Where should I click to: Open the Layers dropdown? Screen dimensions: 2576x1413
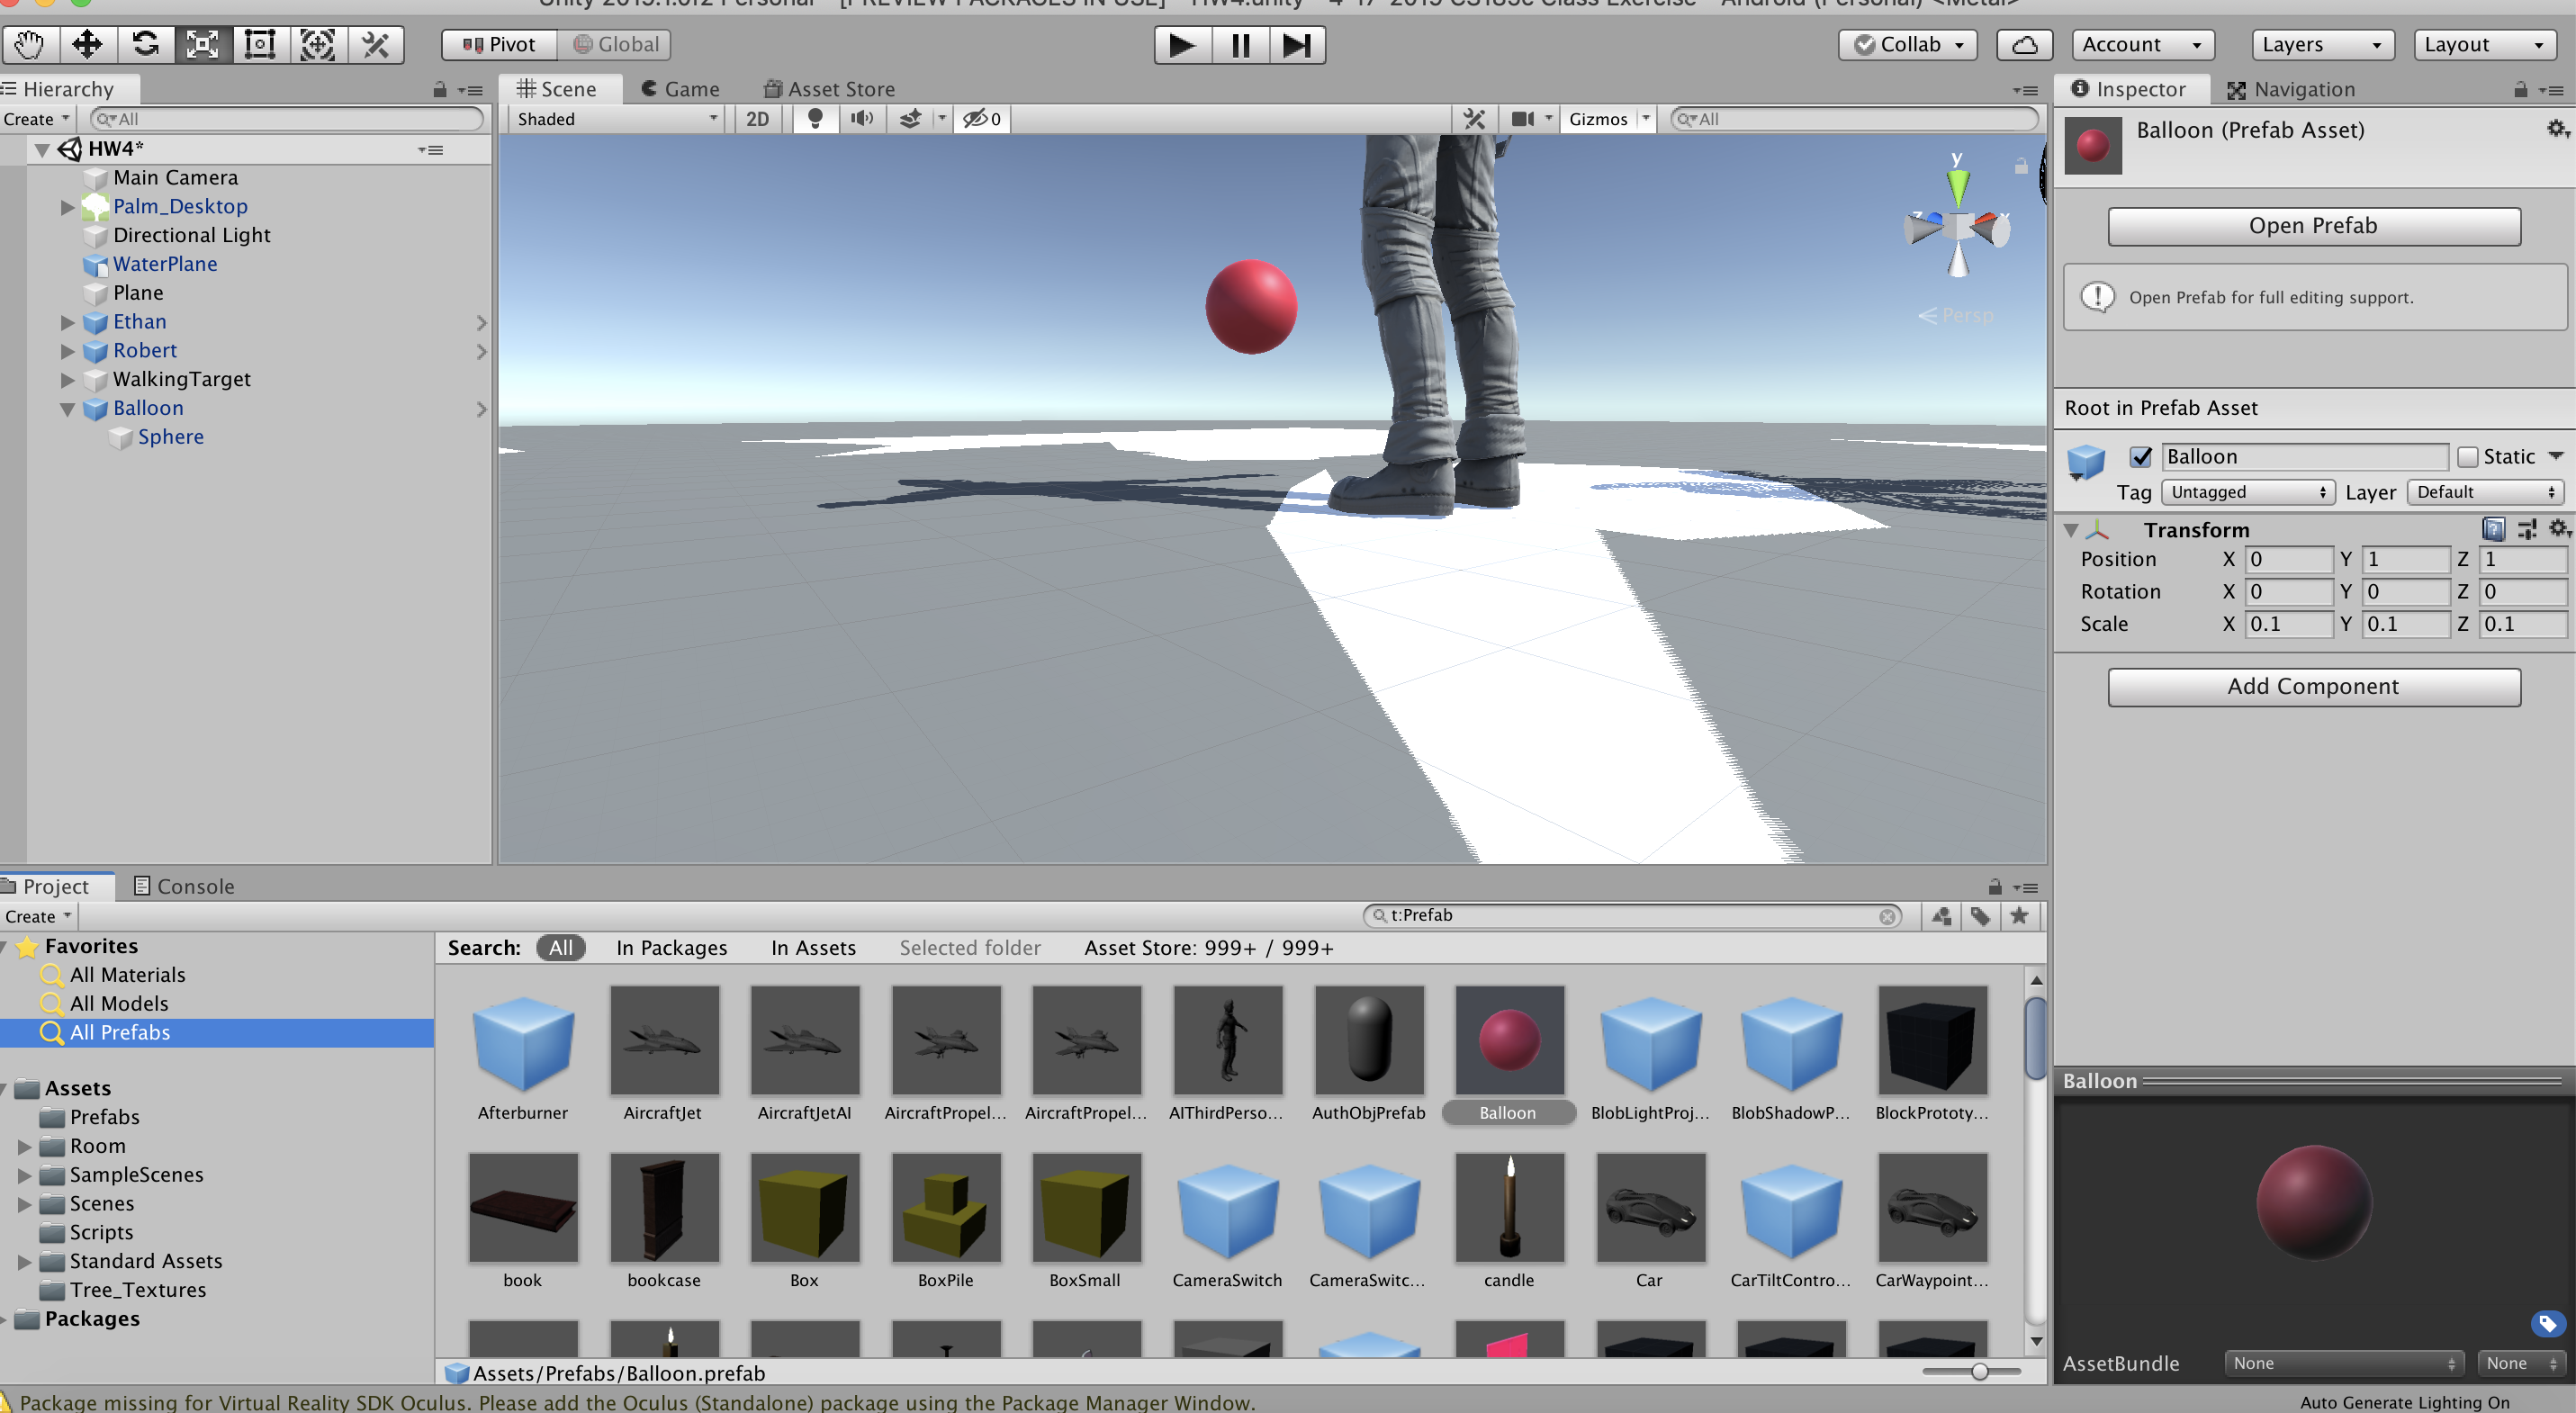pos(2321,45)
